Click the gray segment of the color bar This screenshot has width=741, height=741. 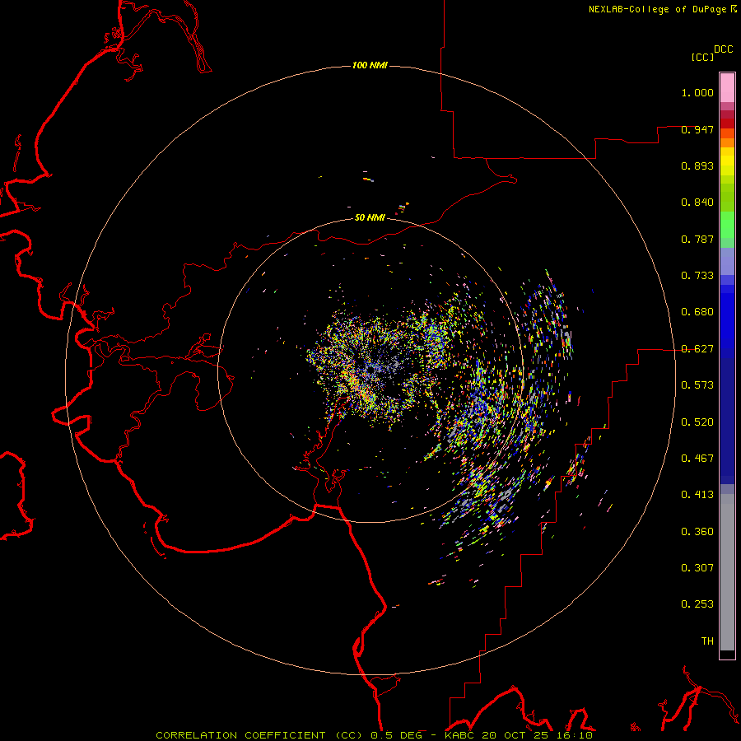(x=727, y=572)
